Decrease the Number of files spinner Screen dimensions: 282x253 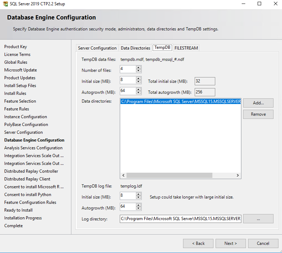[138, 71]
